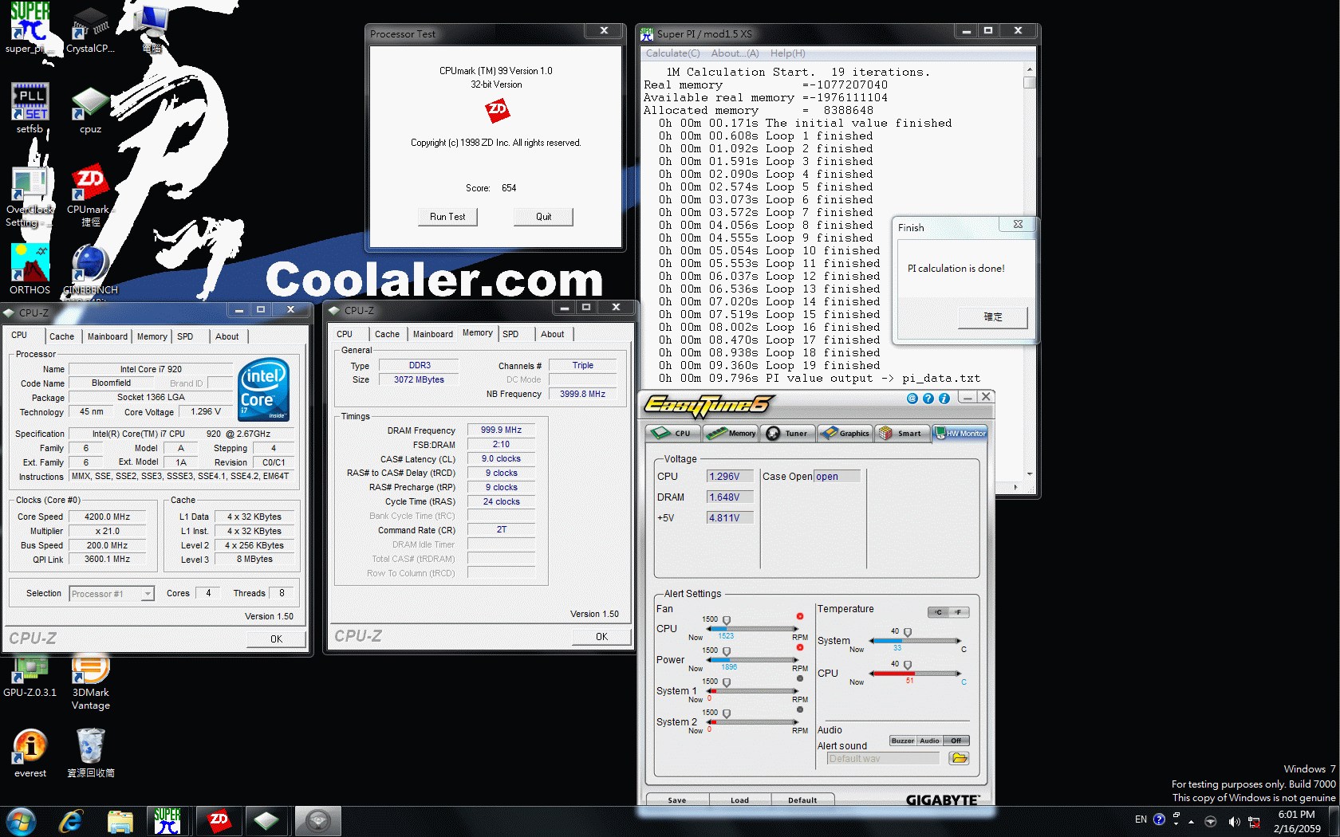Open the setfsb desktop shortcut
The width and height of the screenshot is (1340, 837).
(x=30, y=108)
